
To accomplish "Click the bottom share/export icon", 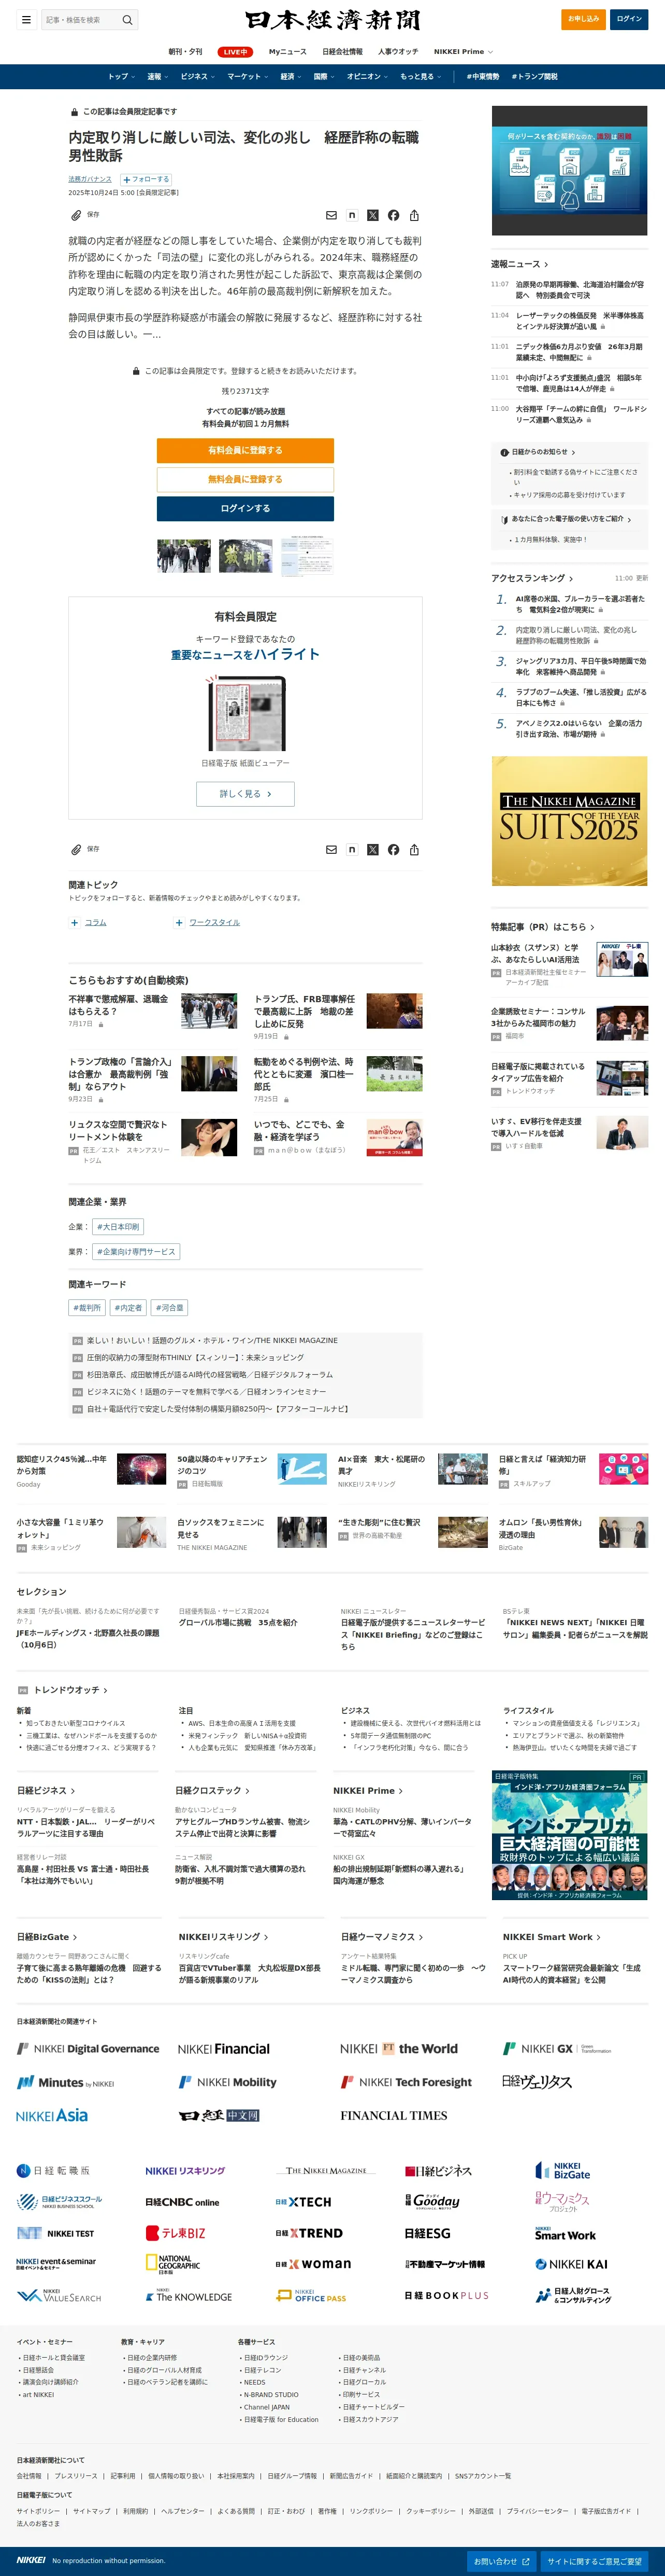I will [414, 849].
